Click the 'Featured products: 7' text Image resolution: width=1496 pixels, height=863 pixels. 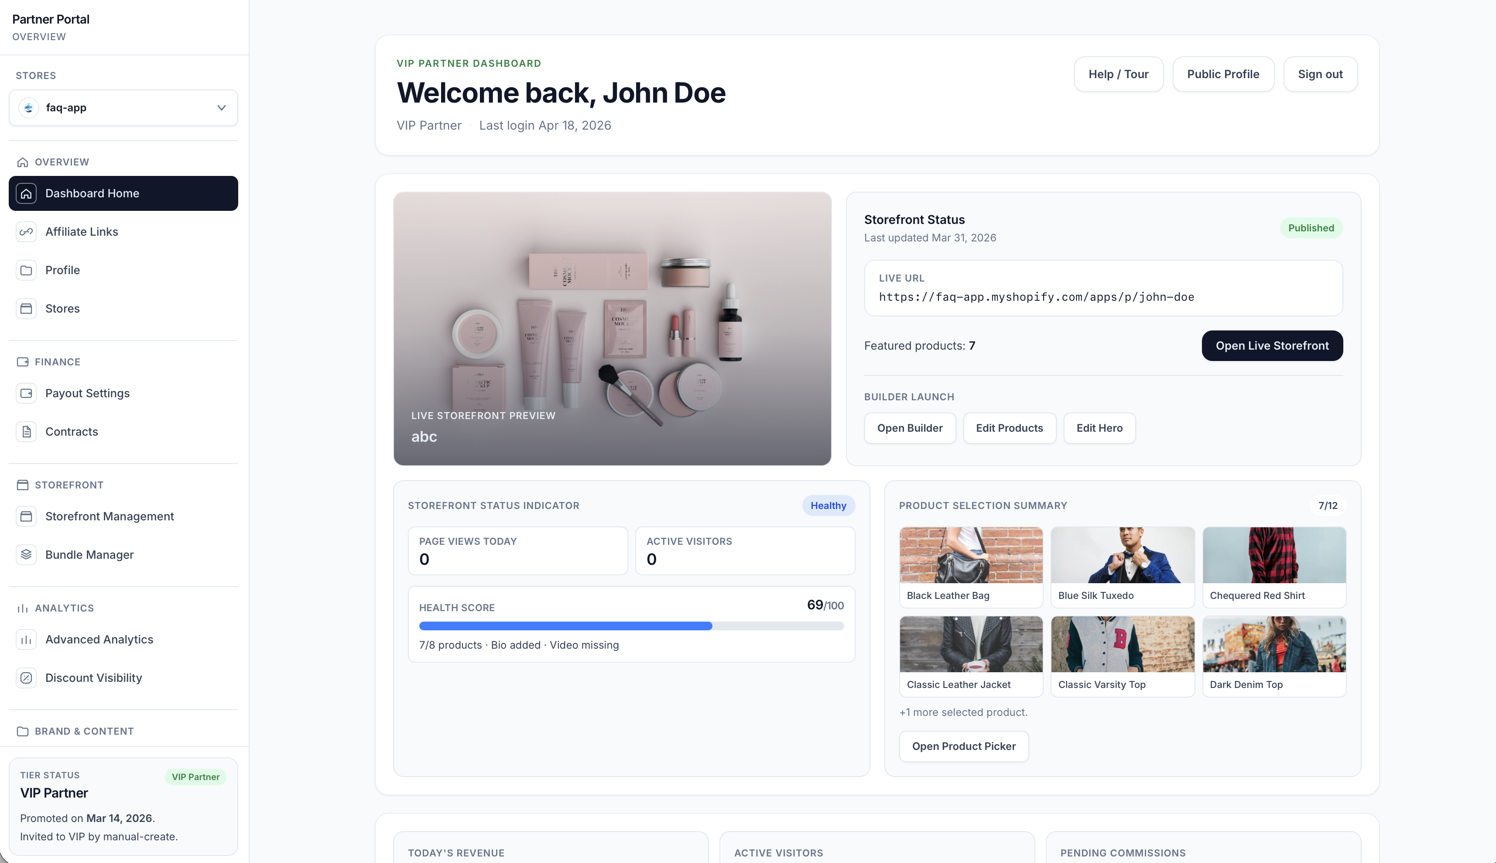click(x=920, y=346)
